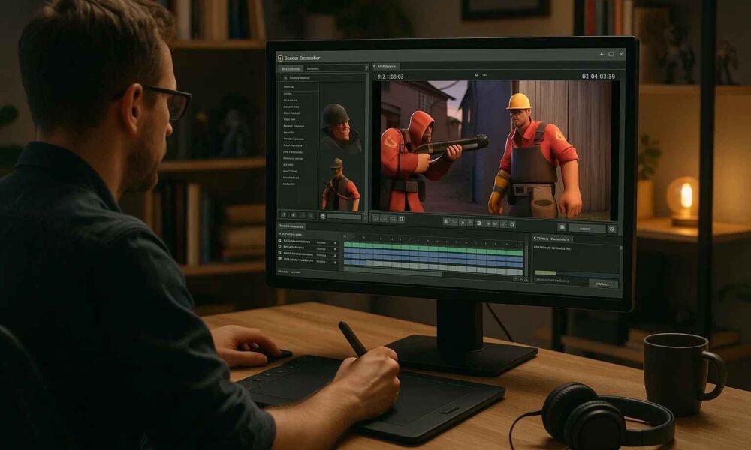Click the back arrow icon in the title bar
The height and width of the screenshot is (450, 751).
pos(602,55)
